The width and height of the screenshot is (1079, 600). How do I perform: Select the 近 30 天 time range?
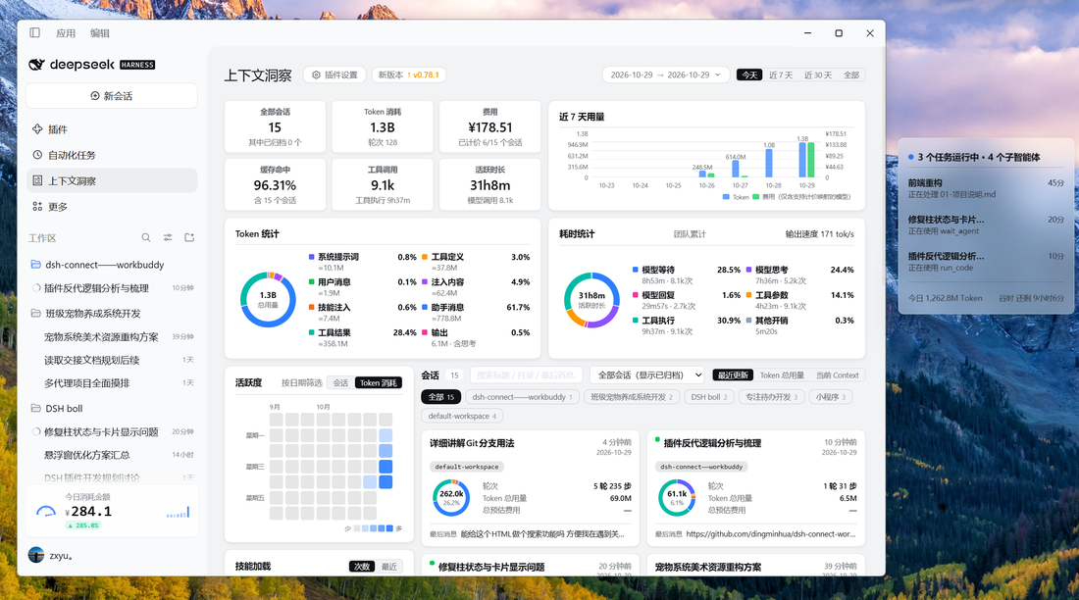[817, 75]
